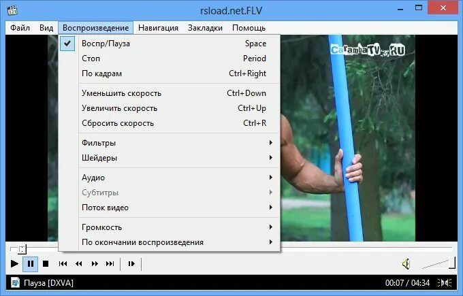
Task: Maximize the player window
Action: click(419, 8)
